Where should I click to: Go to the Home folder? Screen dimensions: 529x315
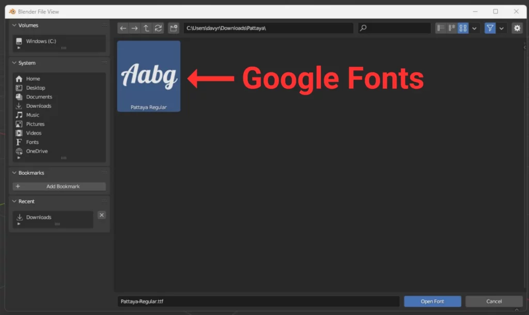59,79
